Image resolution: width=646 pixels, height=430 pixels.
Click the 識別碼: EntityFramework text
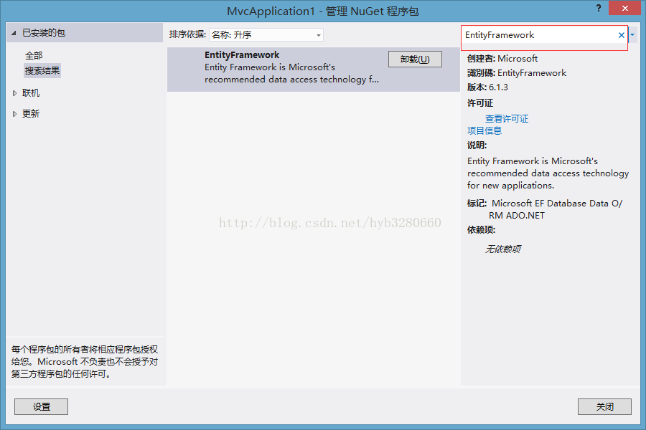click(x=517, y=73)
